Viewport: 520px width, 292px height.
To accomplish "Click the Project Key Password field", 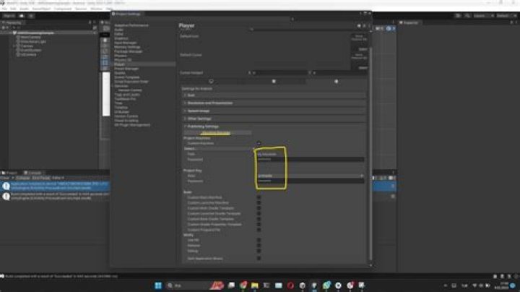I will tap(311, 181).
